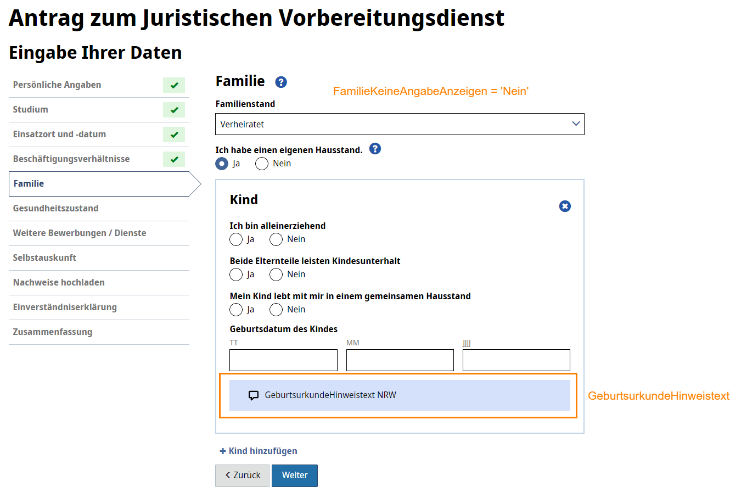Mark Nein for Kind lebt in gemeinsamen Hausstand
Viewport: 730px width, 498px height.
[x=276, y=310]
